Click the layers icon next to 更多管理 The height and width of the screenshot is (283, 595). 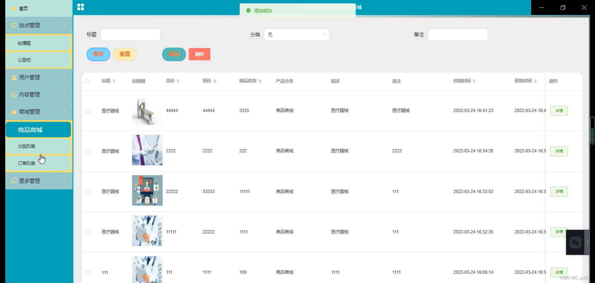14,181
